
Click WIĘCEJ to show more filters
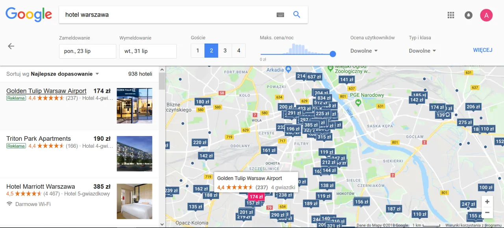pos(483,50)
